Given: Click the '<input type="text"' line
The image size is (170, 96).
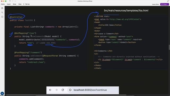Looking at the screenshot, I should click(120, 39).
